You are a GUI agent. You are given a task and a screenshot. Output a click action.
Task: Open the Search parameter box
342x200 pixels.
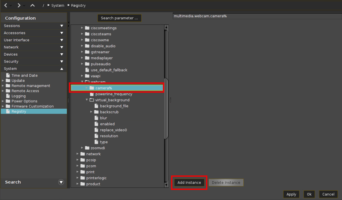[119, 18]
